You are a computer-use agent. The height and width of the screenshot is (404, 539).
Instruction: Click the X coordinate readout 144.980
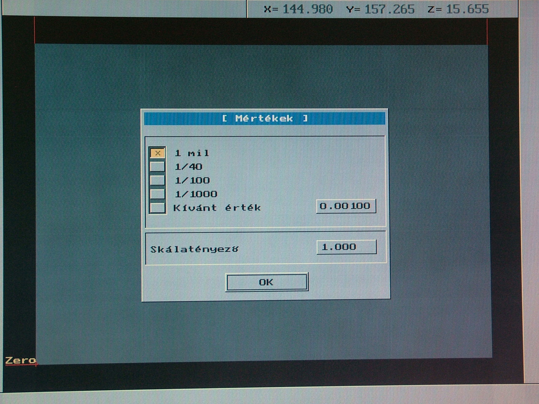point(307,9)
